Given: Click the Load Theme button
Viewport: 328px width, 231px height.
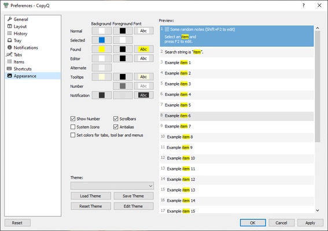Looking at the screenshot, I should tap(91, 196).
